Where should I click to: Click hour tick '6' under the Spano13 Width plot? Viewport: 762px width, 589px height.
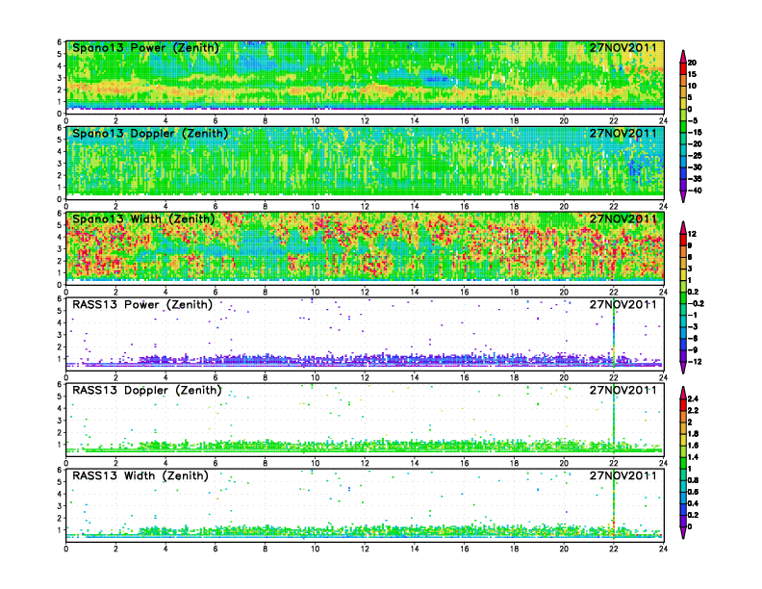tap(216, 292)
